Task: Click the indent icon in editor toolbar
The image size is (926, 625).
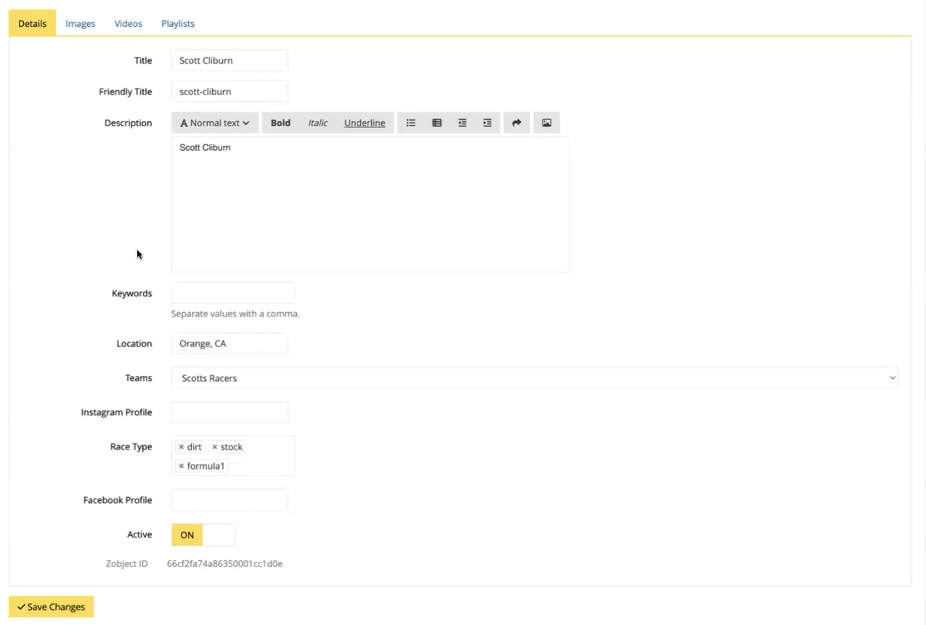Action: [x=487, y=123]
